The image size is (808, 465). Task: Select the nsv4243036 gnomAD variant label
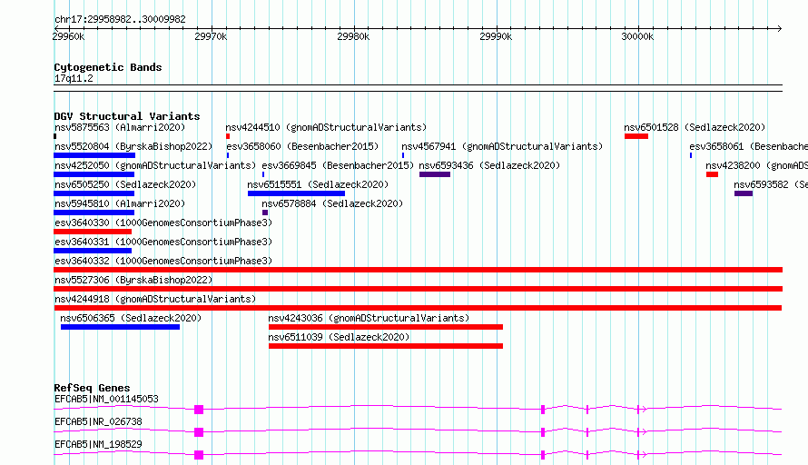[369, 318]
